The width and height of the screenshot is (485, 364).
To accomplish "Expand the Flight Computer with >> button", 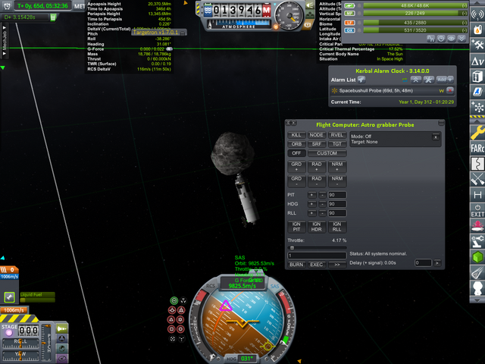I will [x=336, y=265].
